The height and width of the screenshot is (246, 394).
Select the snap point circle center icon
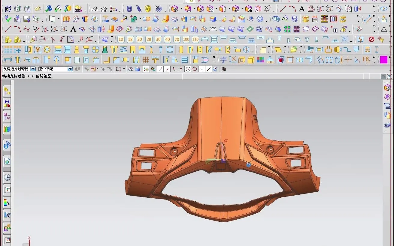[x=188, y=69]
